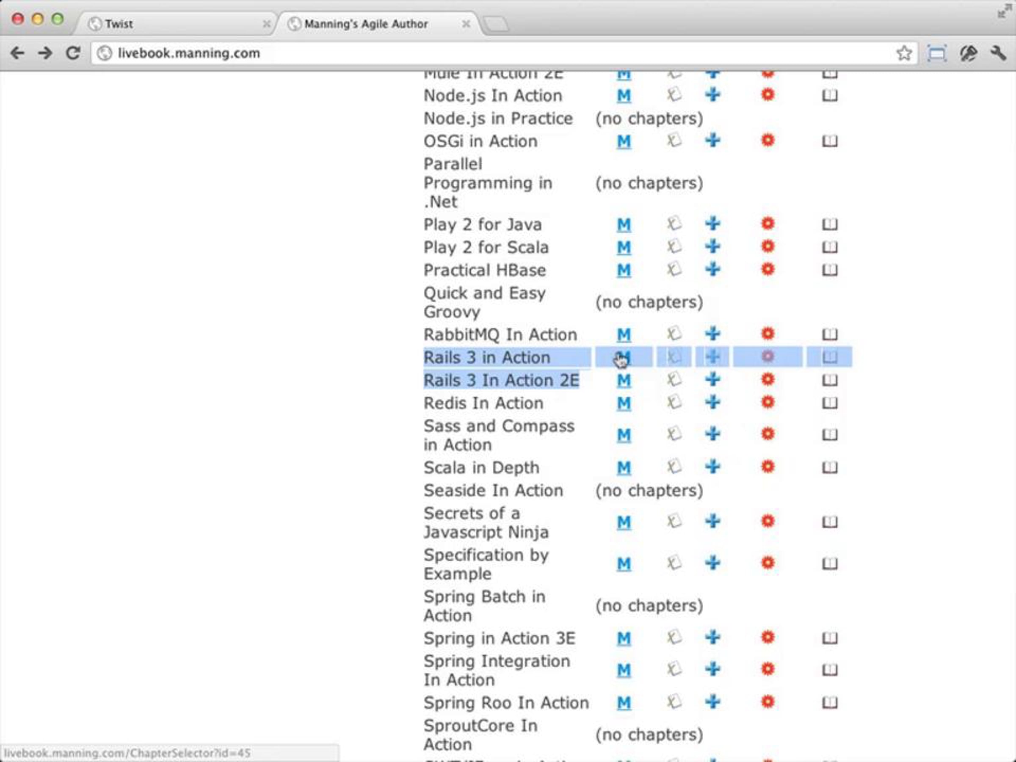Image resolution: width=1016 pixels, height=762 pixels.
Task: Open the book icon for Scala in Depth
Action: point(829,468)
